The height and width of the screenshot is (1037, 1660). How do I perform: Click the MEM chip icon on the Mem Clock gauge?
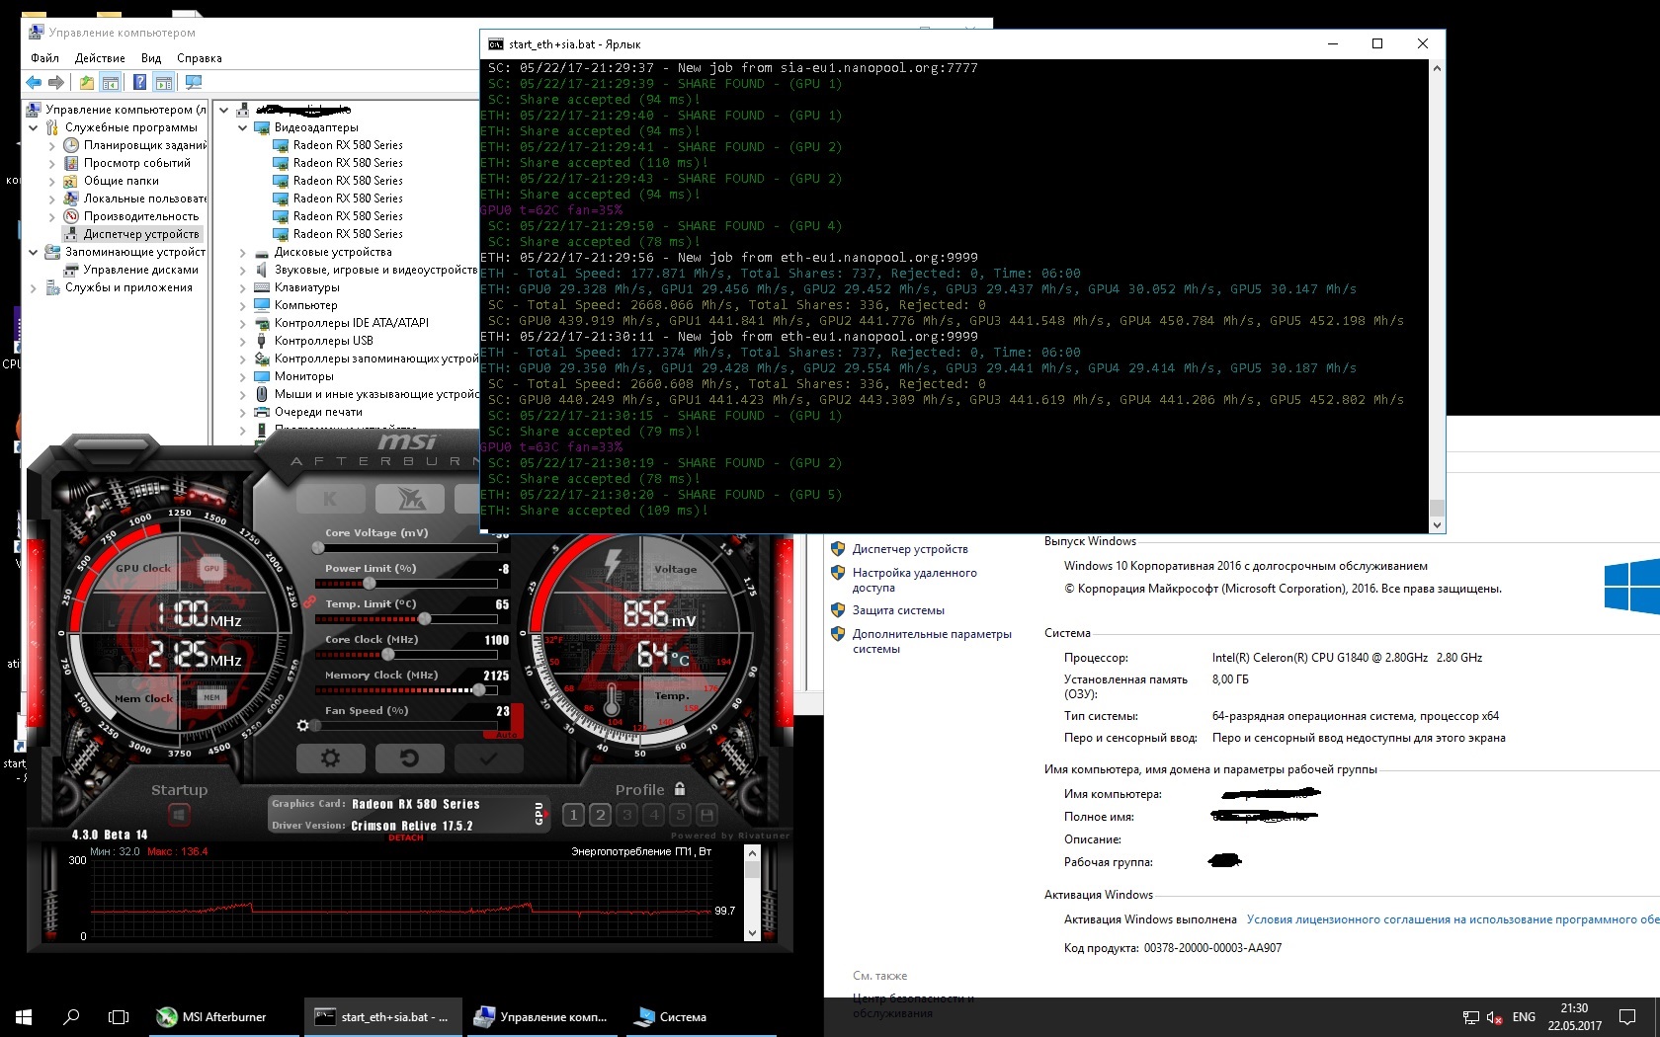pos(211,697)
